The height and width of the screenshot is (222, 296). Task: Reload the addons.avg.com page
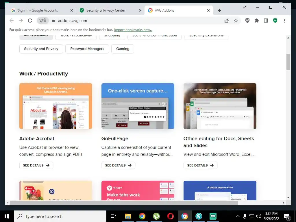tap(30, 21)
